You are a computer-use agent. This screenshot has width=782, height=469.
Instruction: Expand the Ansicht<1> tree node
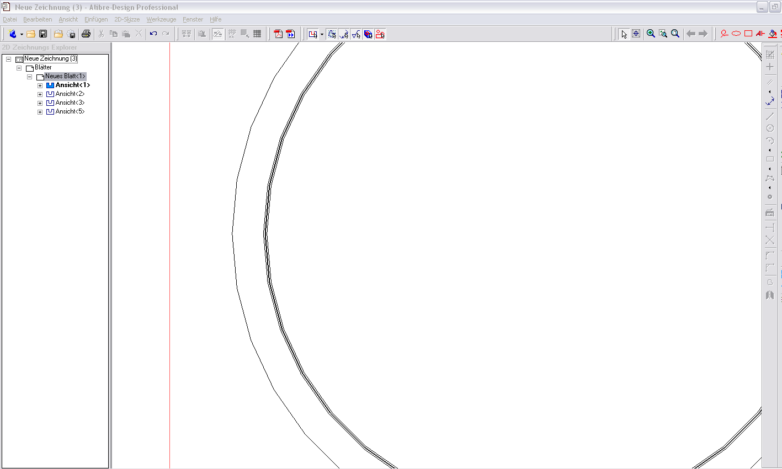coord(40,85)
